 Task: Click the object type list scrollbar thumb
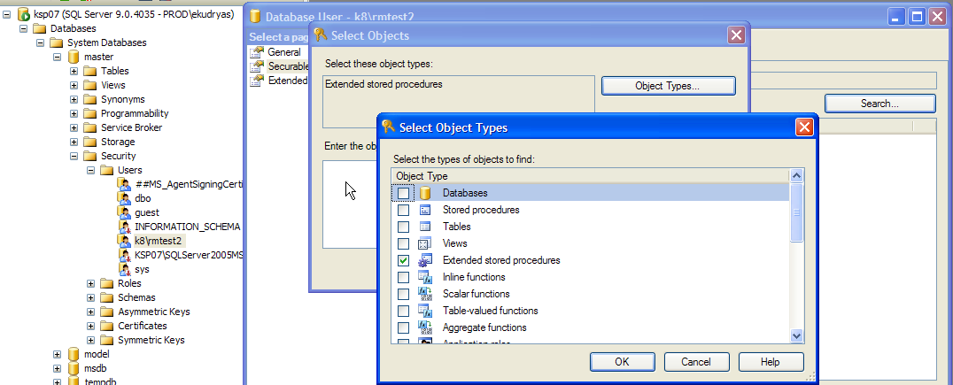point(796,212)
